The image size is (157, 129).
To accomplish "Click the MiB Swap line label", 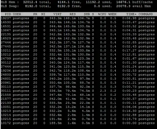I will point(10,6).
